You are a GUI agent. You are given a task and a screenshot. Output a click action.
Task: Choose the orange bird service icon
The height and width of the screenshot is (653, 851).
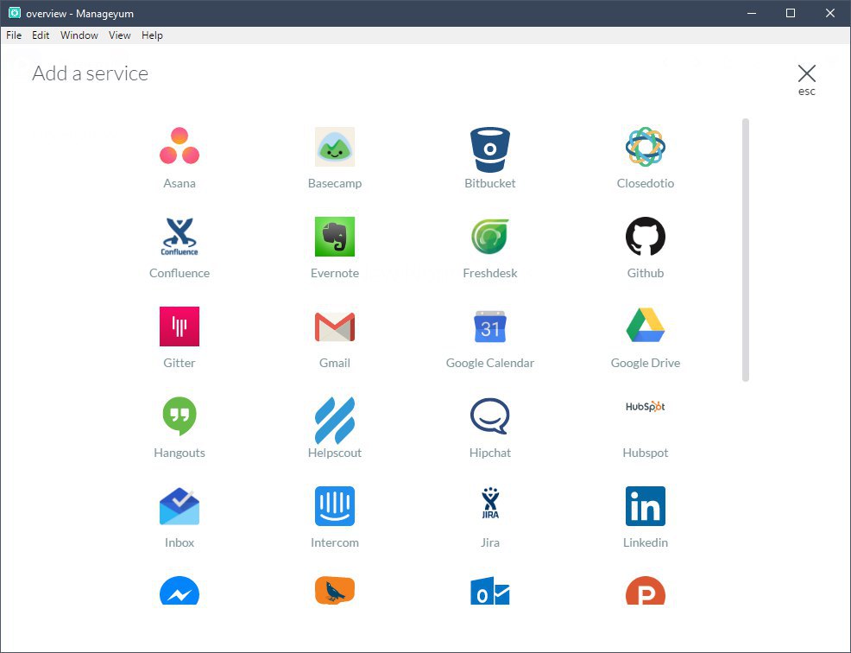point(334,591)
